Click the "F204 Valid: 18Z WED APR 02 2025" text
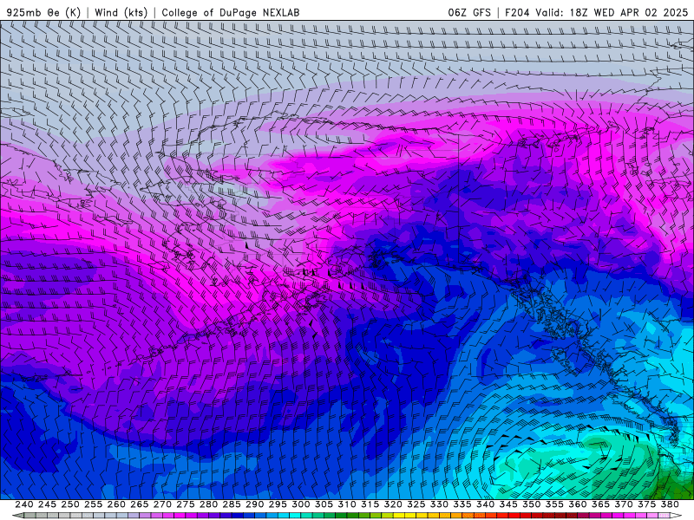694x520 pixels. (596, 12)
